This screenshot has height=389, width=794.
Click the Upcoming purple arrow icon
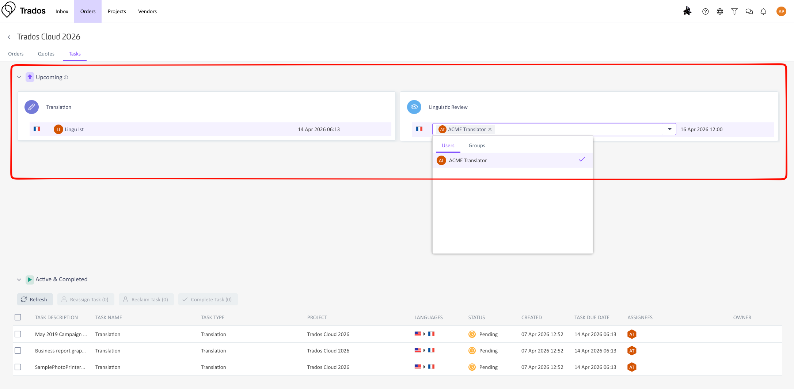click(x=30, y=77)
